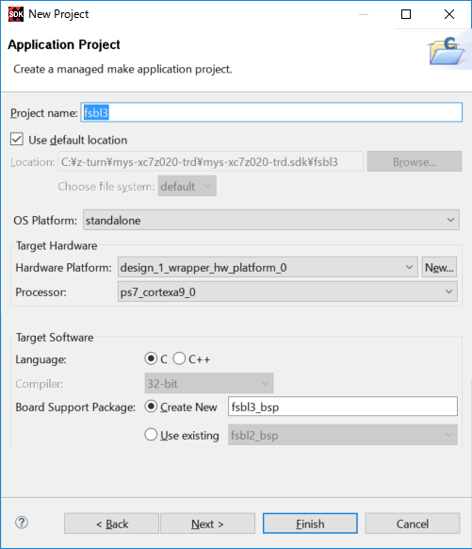Maximize the New Project window

pyautogui.click(x=406, y=14)
